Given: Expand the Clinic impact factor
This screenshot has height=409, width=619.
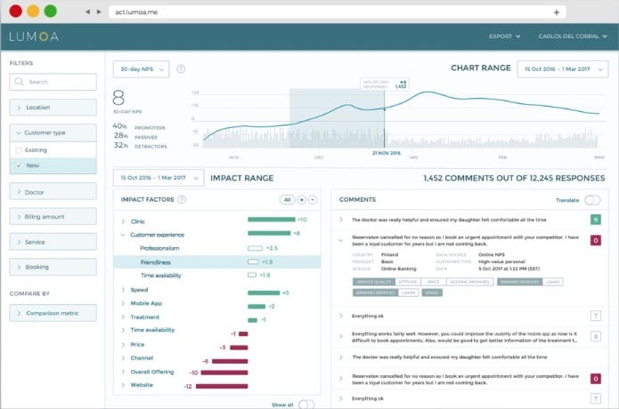Looking at the screenshot, I should click(123, 221).
